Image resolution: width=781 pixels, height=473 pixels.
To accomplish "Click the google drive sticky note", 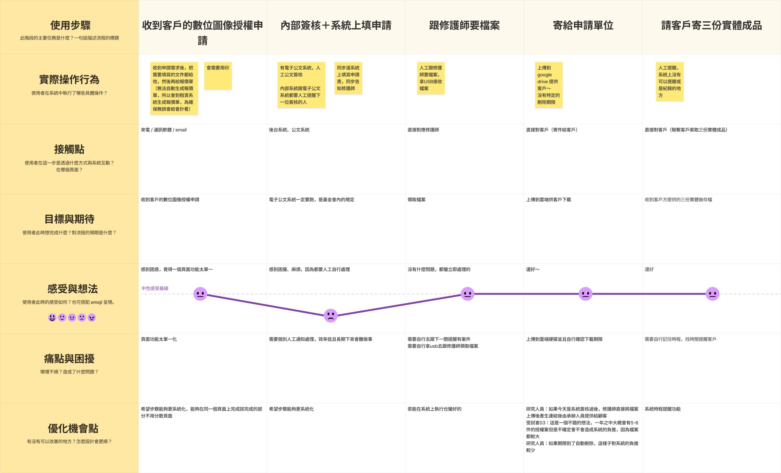I will point(548,85).
